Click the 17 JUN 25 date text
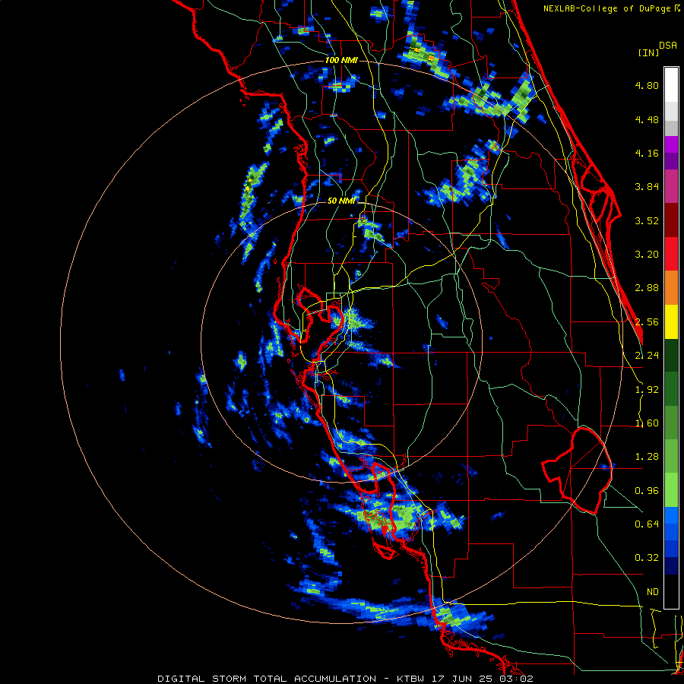The height and width of the screenshot is (684, 684). tap(462, 679)
